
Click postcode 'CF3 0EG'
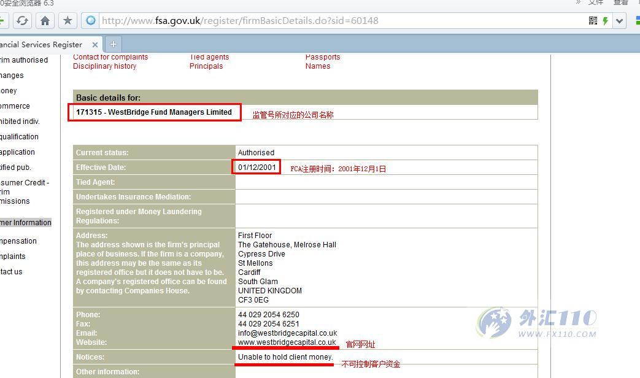[x=253, y=300]
